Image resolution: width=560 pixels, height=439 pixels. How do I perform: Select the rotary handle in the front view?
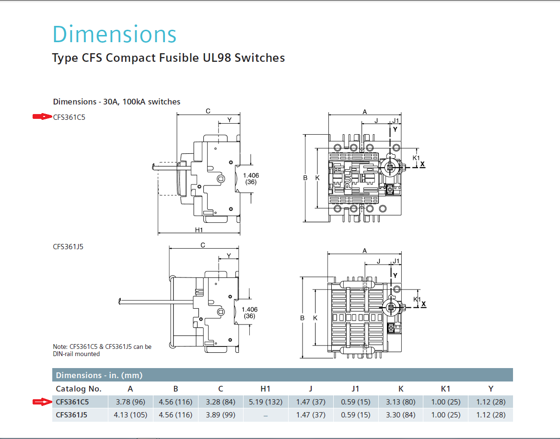pos(390,168)
